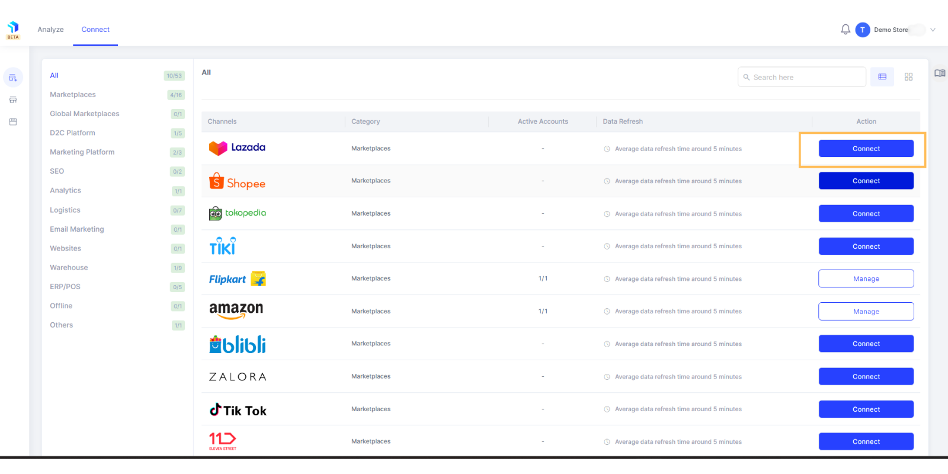Click the Tiki logo
This screenshot has width=948, height=474.
[x=222, y=246]
